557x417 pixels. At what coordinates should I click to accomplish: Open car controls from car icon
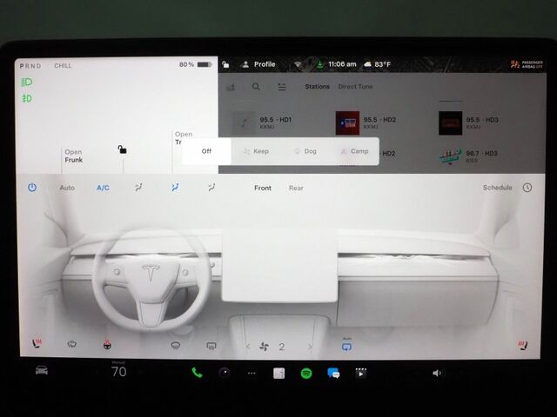click(x=41, y=371)
